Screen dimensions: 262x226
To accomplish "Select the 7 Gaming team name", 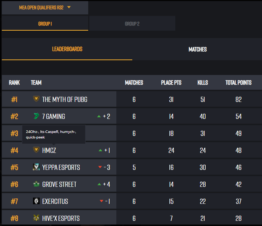I will [x=54, y=116].
